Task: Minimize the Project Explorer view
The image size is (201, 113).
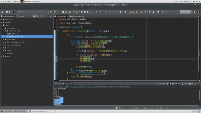Action: point(48,16)
